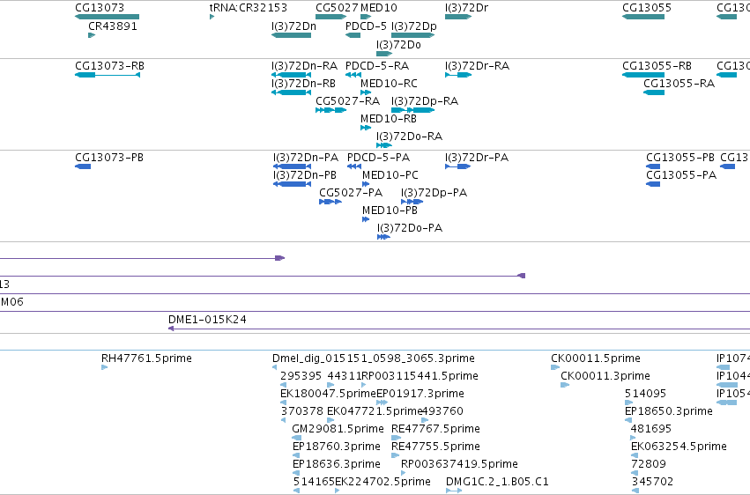Click the MED10 gene label
750x495 pixels.
tap(379, 8)
